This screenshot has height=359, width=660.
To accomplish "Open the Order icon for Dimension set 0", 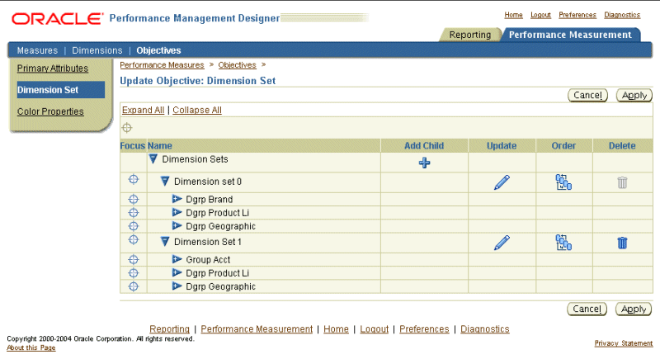I will click(x=563, y=182).
